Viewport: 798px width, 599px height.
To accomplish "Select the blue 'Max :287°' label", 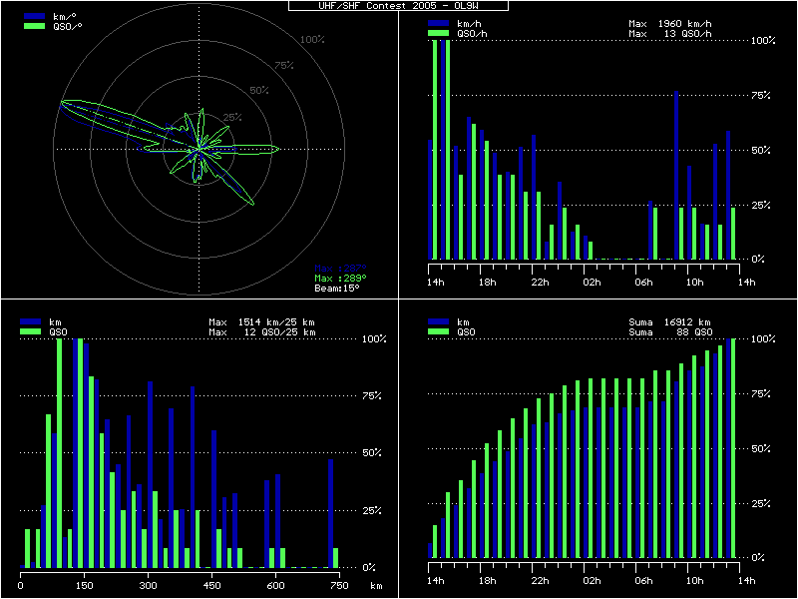I will [x=340, y=269].
